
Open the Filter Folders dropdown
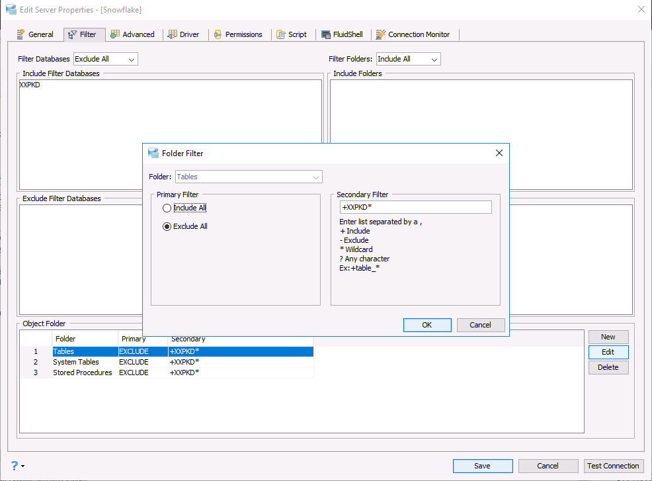[x=409, y=59]
